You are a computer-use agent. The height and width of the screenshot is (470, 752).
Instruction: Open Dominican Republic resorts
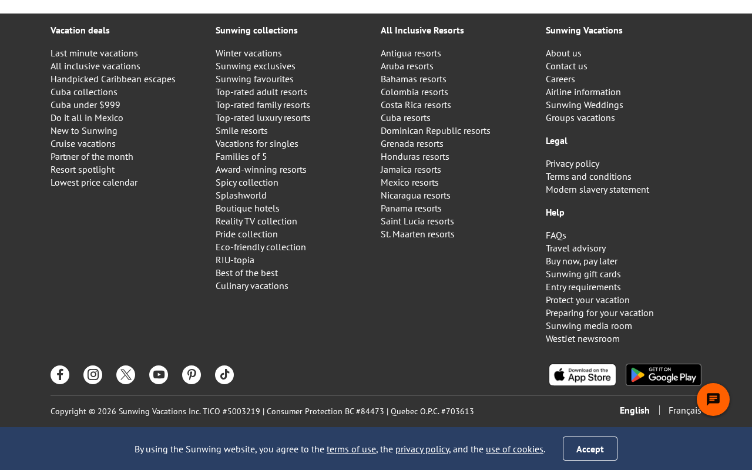tap(435, 130)
